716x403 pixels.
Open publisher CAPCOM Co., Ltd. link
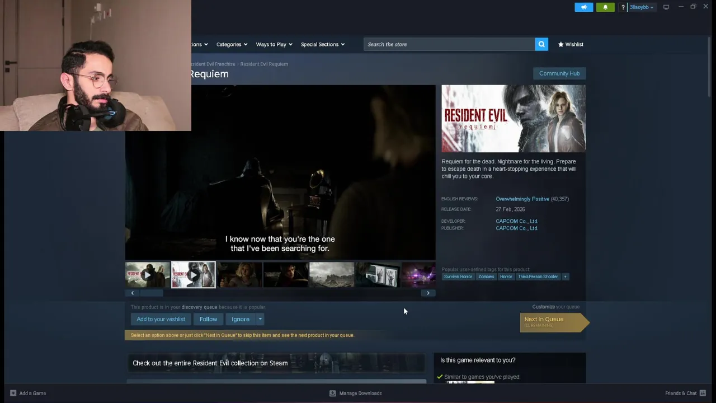pyautogui.click(x=517, y=228)
